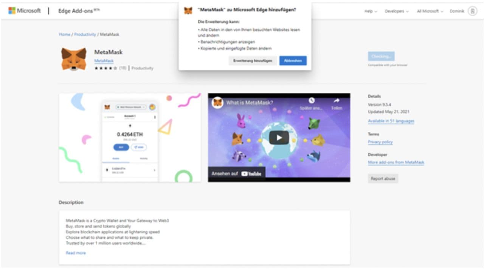
Task: Play the What is MetaMask video
Action: tap(279, 137)
